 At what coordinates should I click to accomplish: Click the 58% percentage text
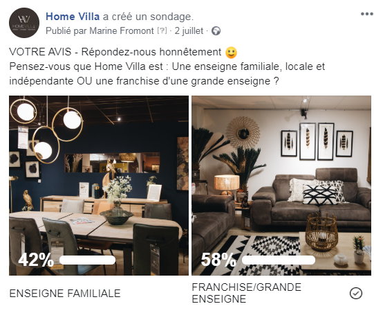tap(218, 260)
